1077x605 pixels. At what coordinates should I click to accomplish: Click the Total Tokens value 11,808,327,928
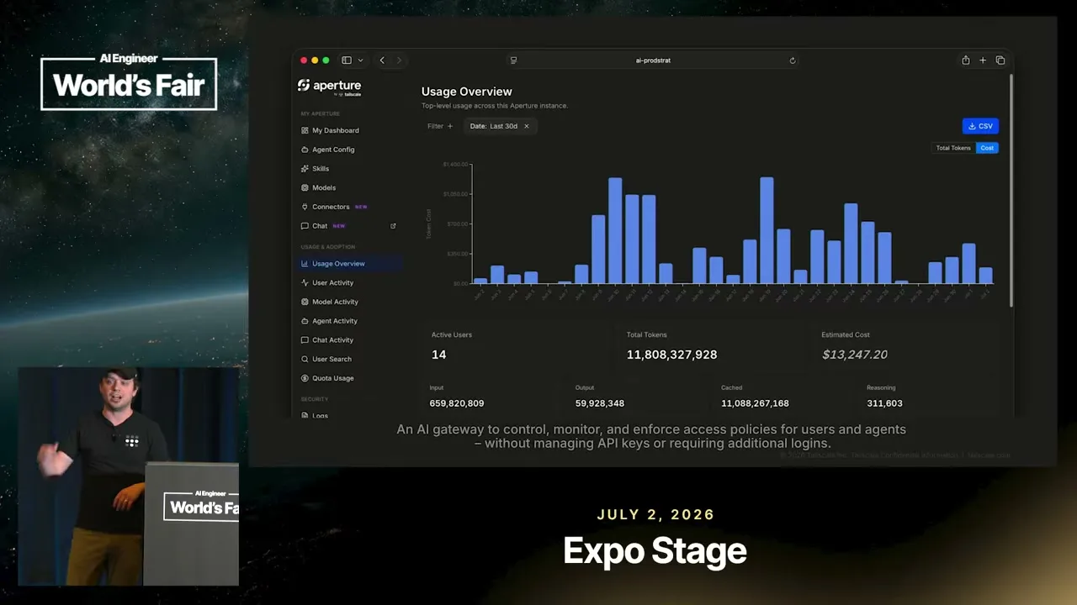pos(671,355)
